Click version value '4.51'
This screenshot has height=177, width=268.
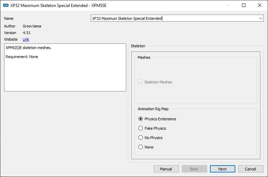pos(27,33)
